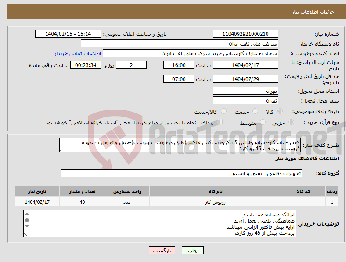Click the بازگشت (back) button
The image size is (346, 262).
point(162,251)
